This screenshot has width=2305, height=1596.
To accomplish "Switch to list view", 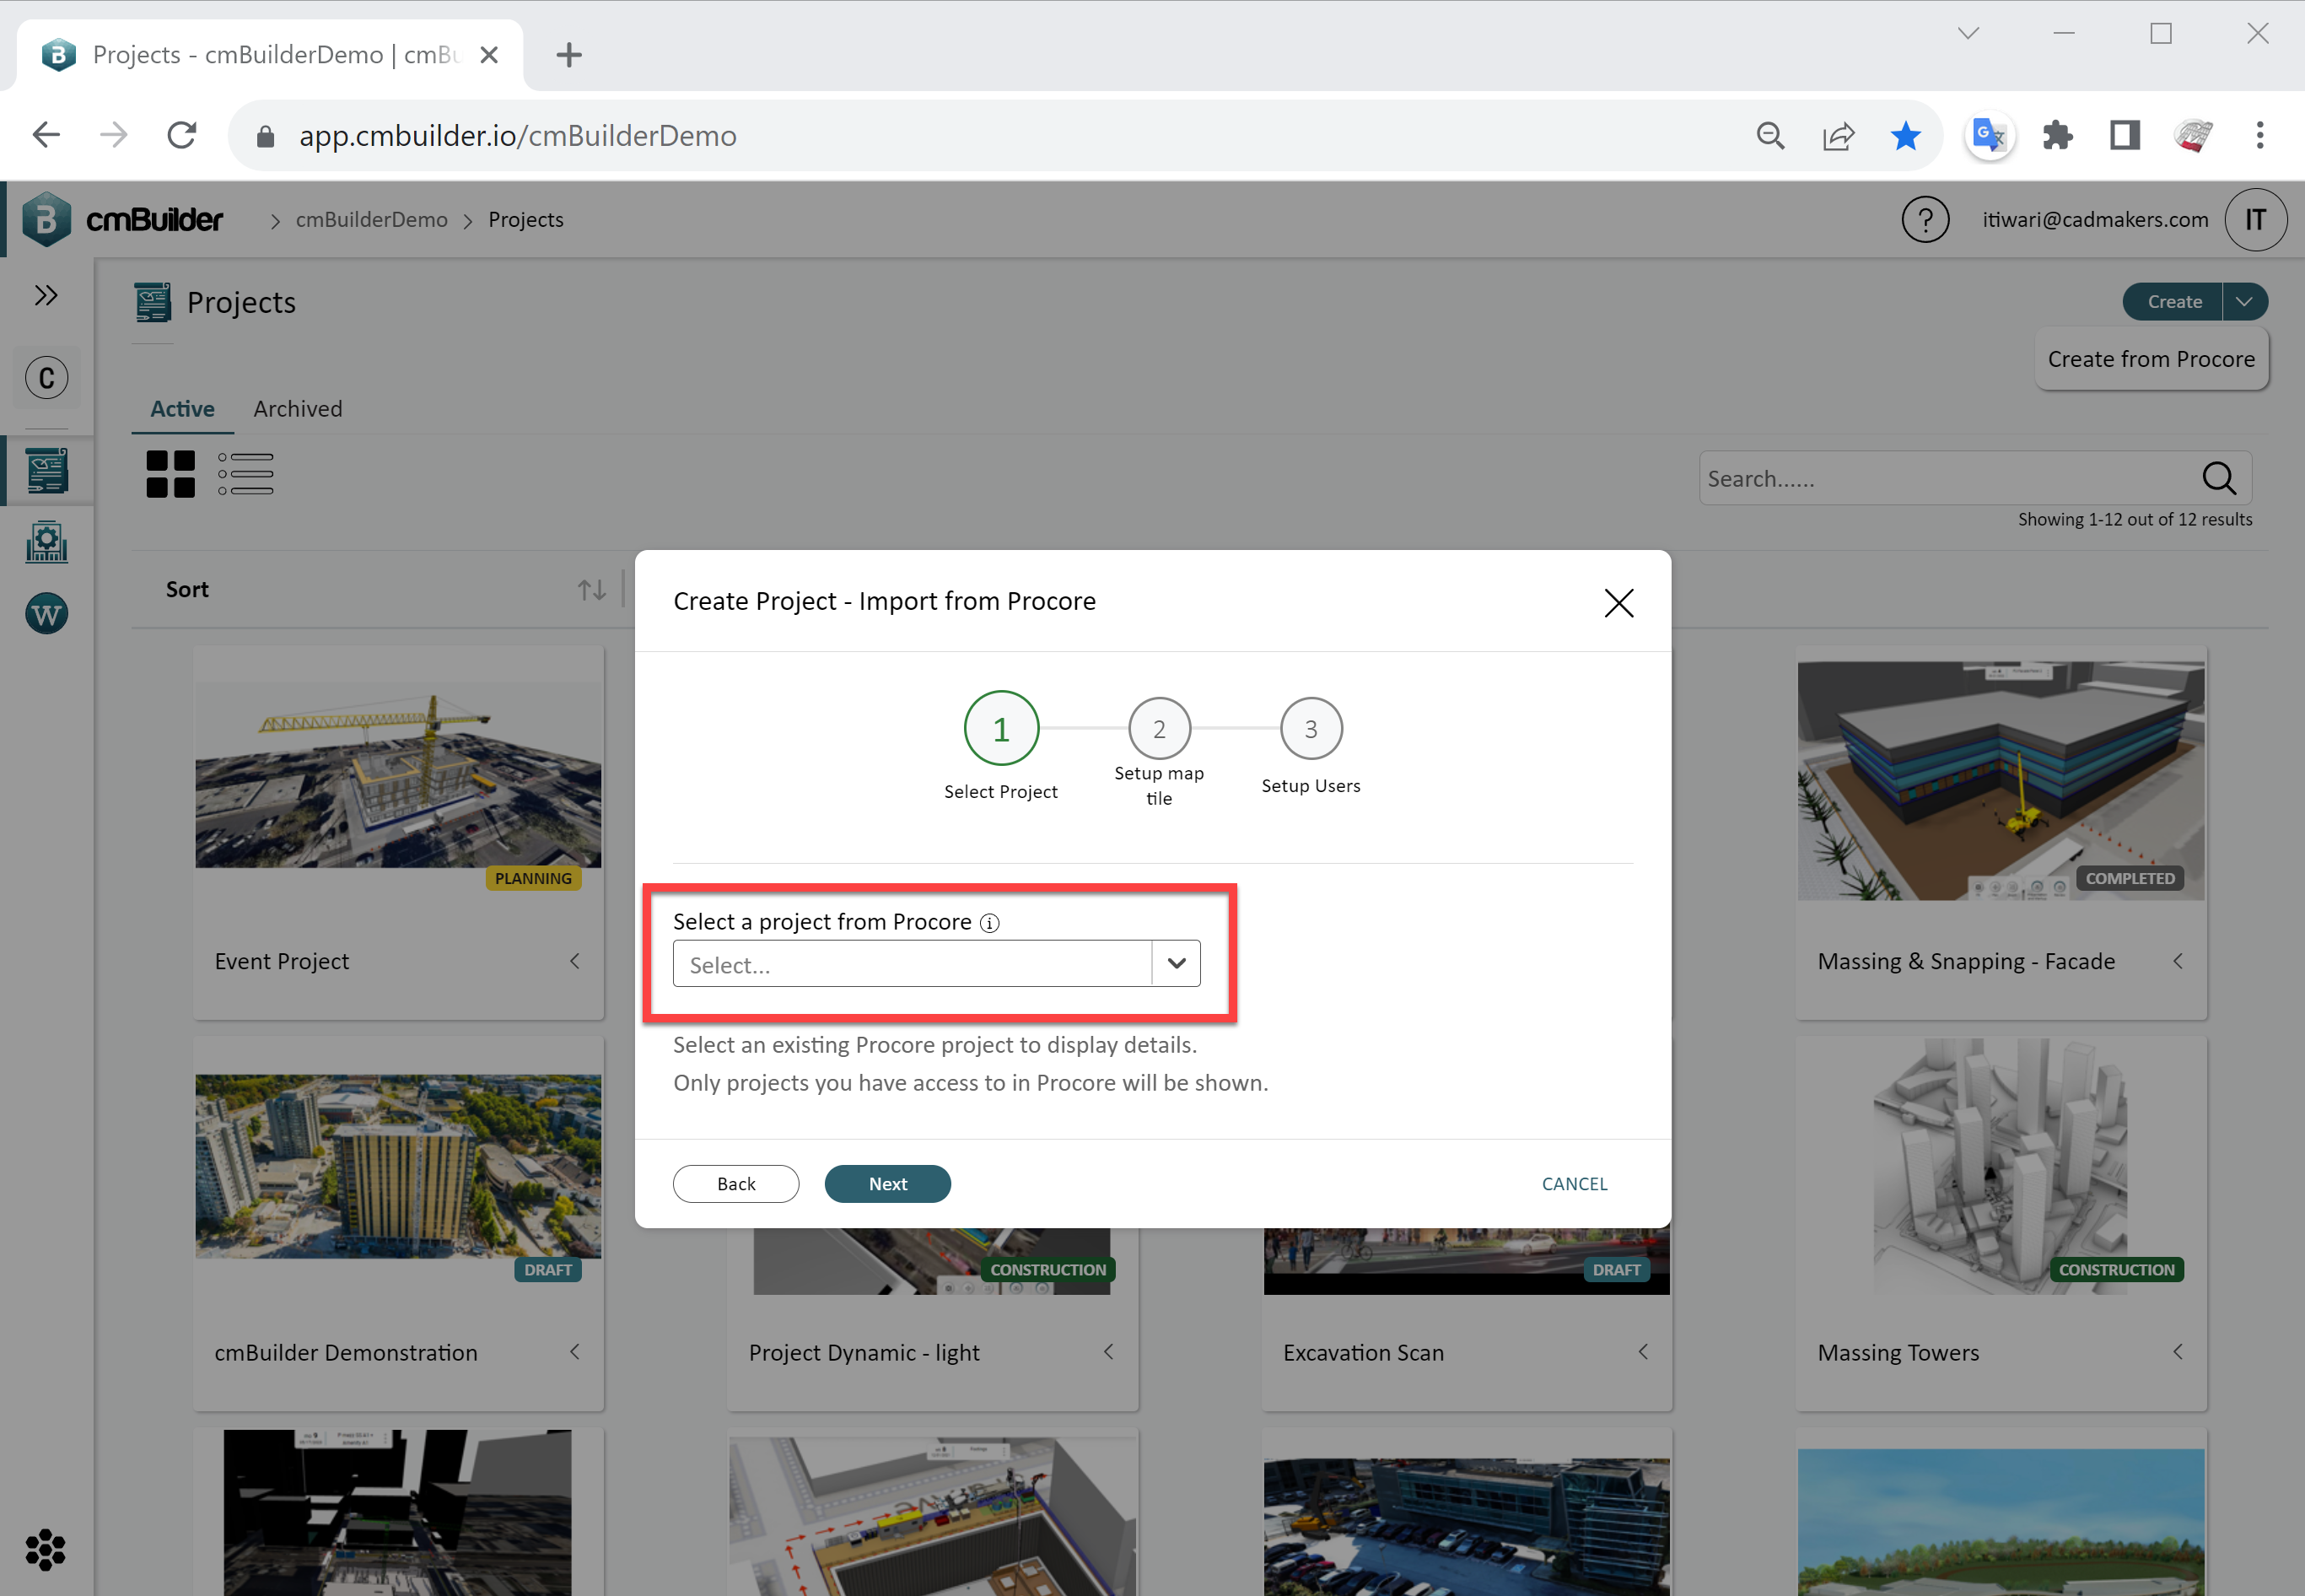I will pos(246,474).
